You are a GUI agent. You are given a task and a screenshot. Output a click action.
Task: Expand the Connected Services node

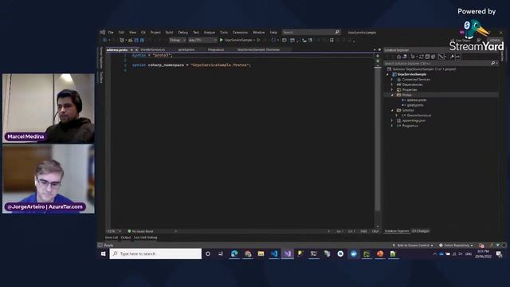[392, 80]
